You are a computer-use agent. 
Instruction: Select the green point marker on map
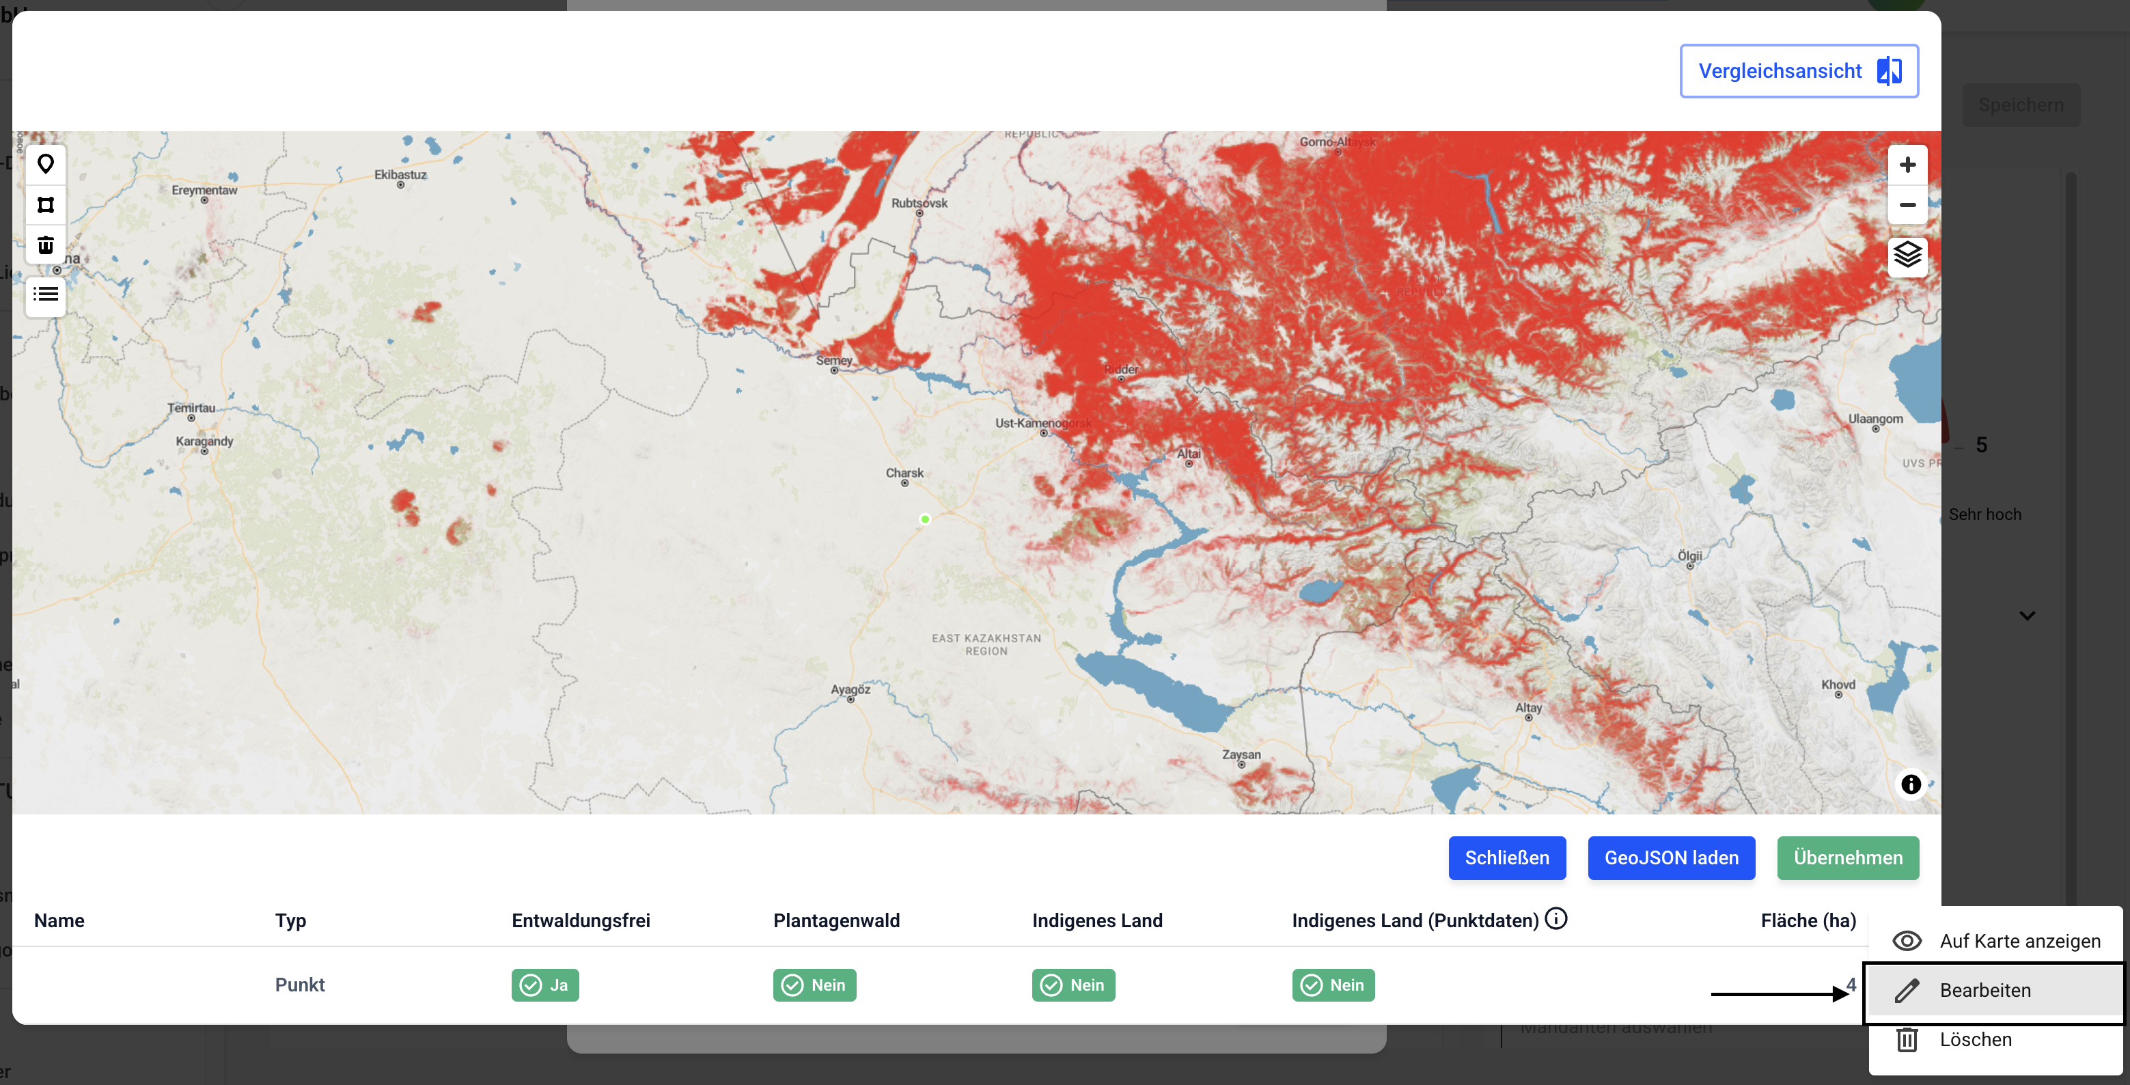(x=925, y=519)
